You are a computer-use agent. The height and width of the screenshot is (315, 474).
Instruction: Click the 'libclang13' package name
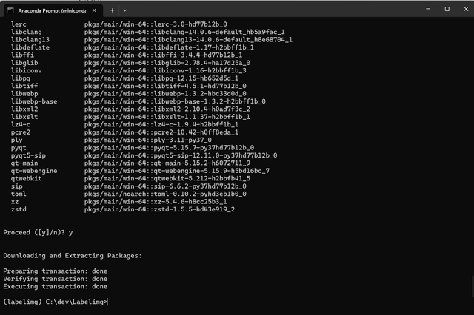(x=30, y=39)
